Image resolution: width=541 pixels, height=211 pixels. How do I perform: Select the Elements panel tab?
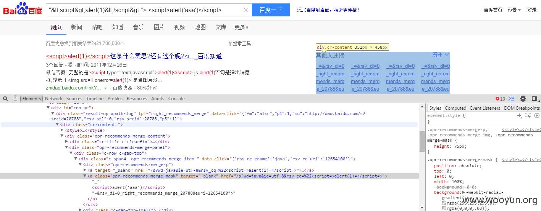coord(31,99)
